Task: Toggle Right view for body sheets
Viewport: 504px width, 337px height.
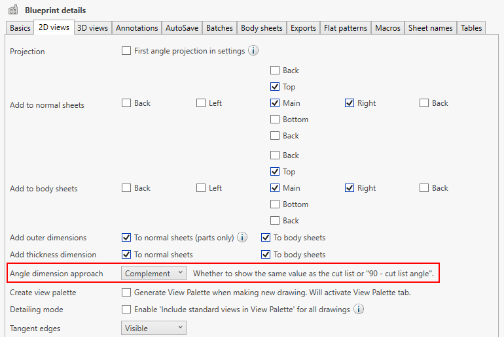Action: tap(350, 188)
